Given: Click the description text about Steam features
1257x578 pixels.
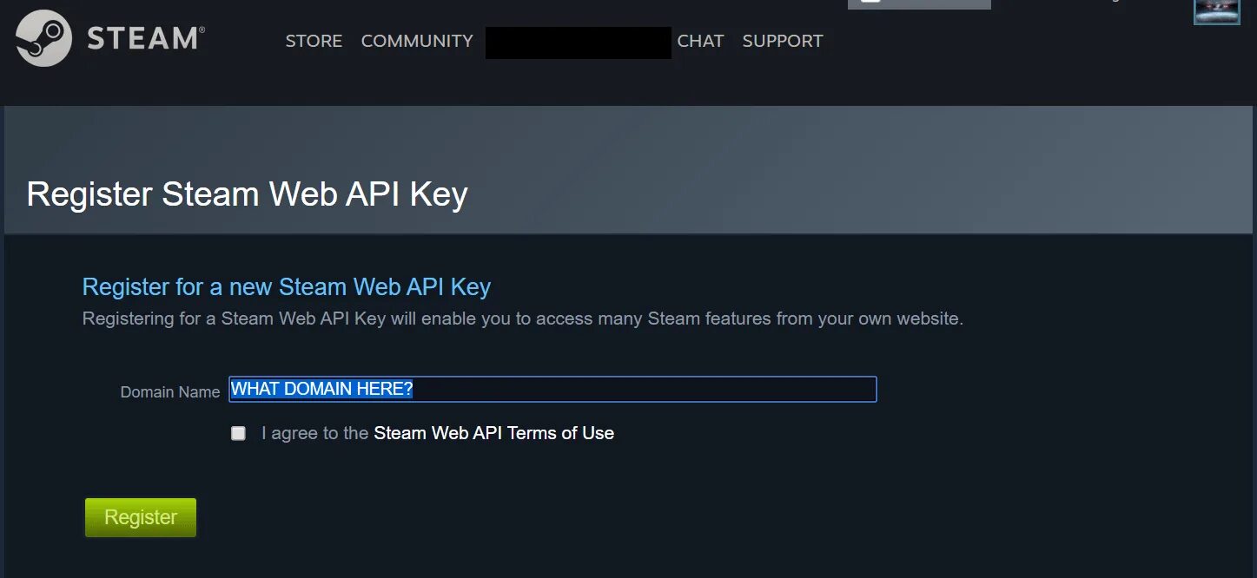Looking at the screenshot, I should point(523,319).
